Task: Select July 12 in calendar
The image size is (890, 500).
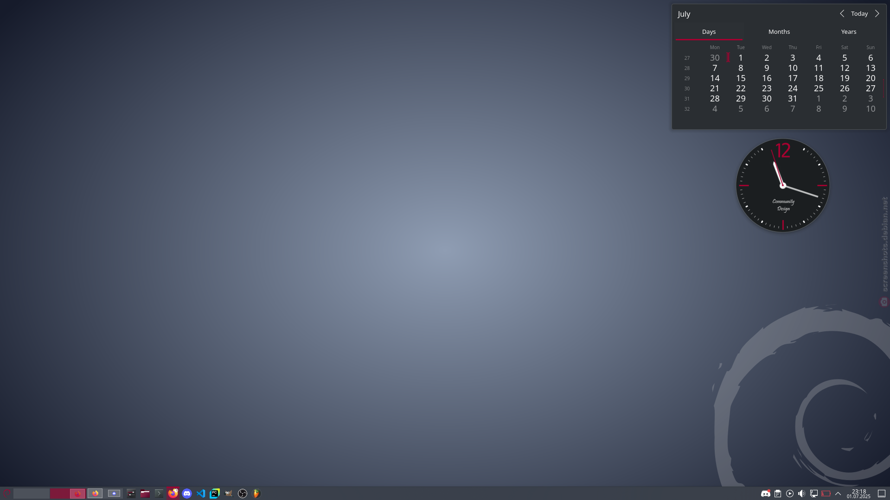Action: [x=845, y=68]
